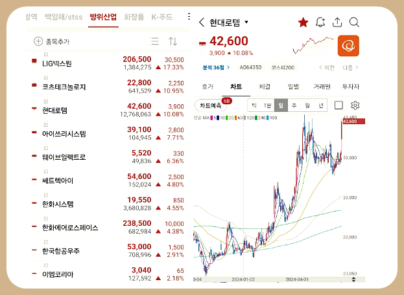Open the 쎄트렉아이 stock row

pyautogui.click(x=108, y=180)
